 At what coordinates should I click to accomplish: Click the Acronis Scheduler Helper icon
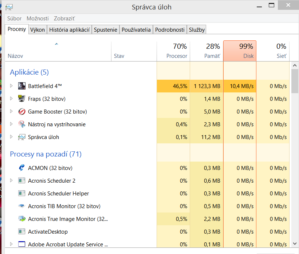click(x=22, y=193)
